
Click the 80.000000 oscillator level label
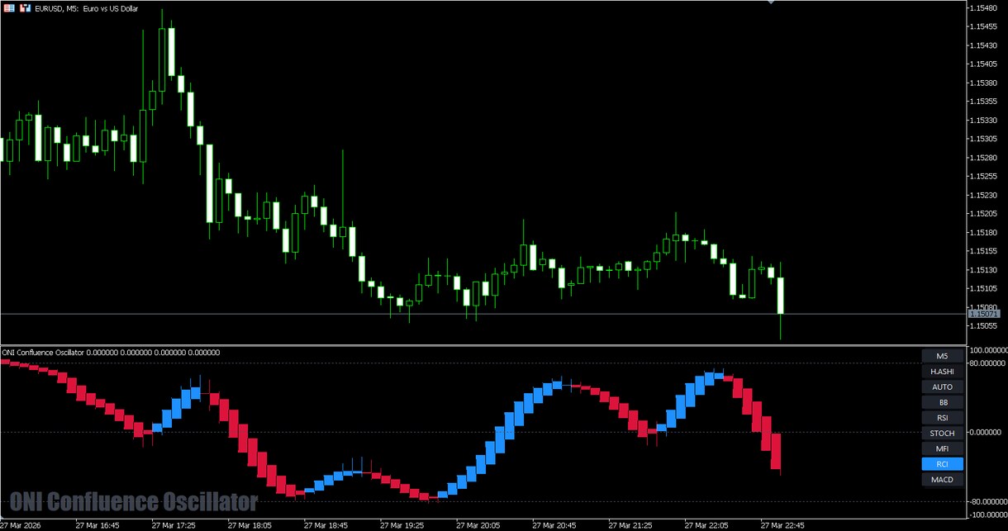pyautogui.click(x=988, y=362)
